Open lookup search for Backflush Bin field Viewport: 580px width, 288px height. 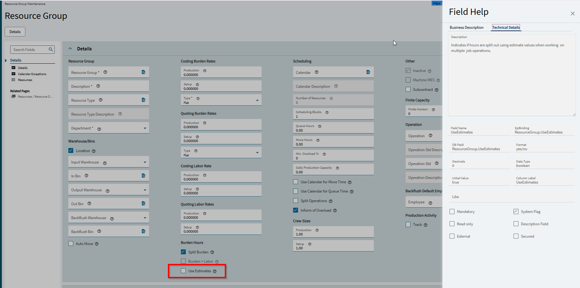(x=143, y=231)
